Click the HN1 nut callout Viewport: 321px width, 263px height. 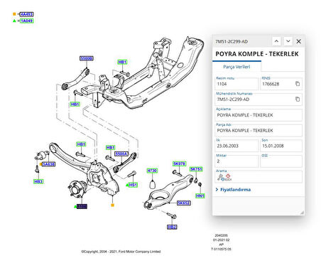coord(200,195)
